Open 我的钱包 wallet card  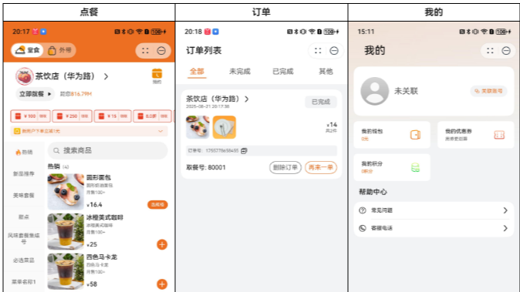(392, 135)
